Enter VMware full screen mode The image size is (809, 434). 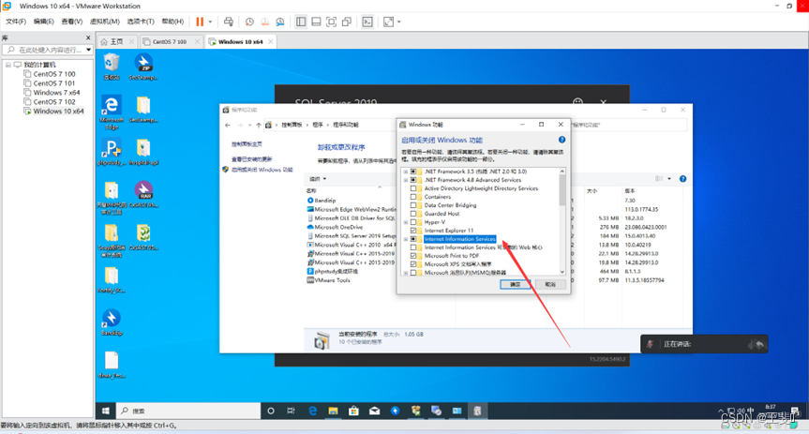tap(331, 22)
